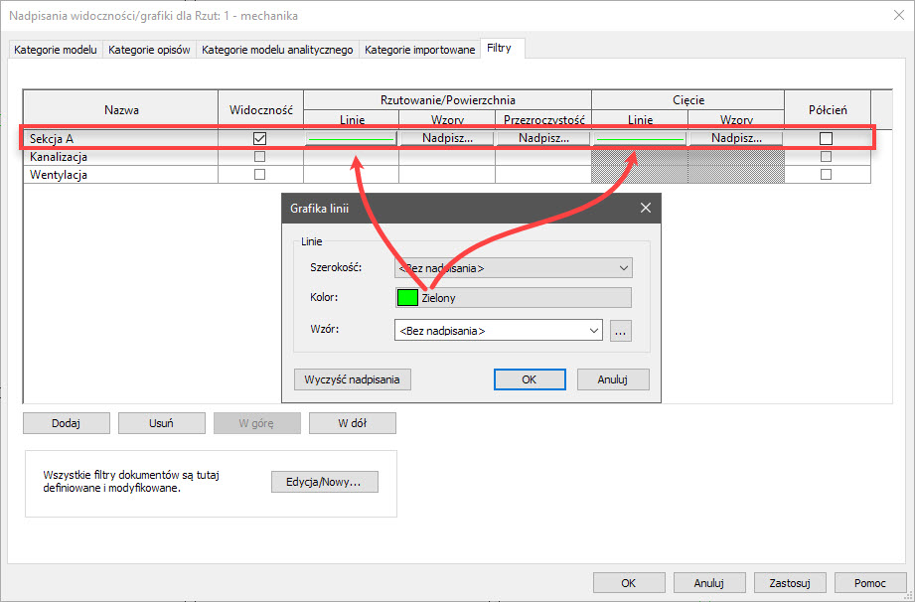Click the ellipsis button next to Wzór
The width and height of the screenshot is (915, 602).
pyautogui.click(x=621, y=332)
